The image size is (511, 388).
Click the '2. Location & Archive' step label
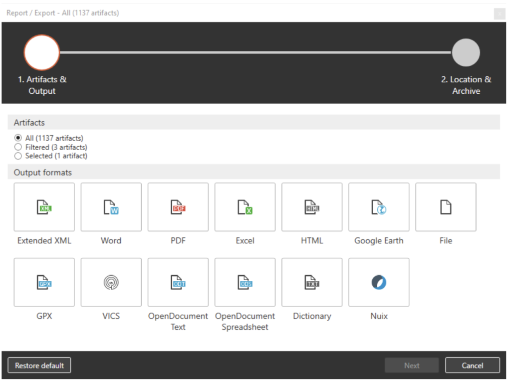click(466, 85)
